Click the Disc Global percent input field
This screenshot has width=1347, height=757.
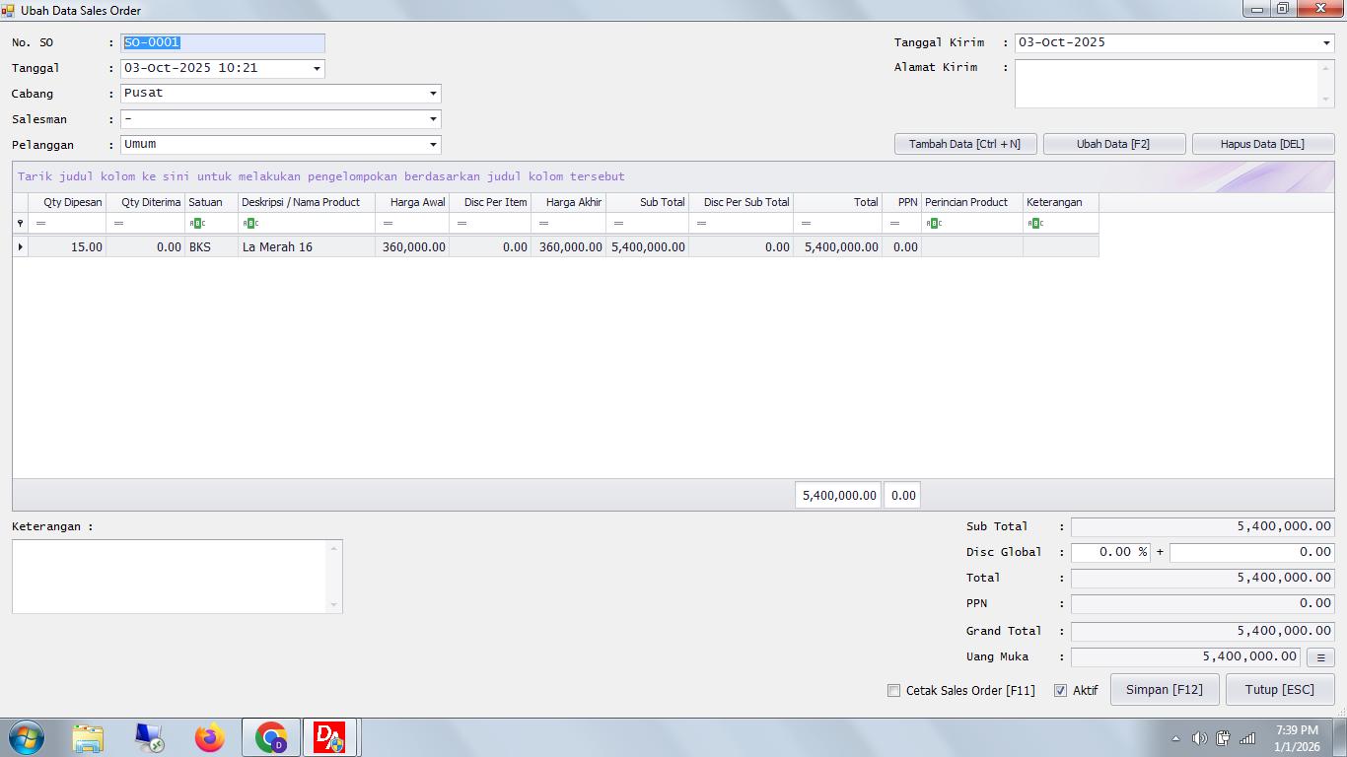[1109, 552]
